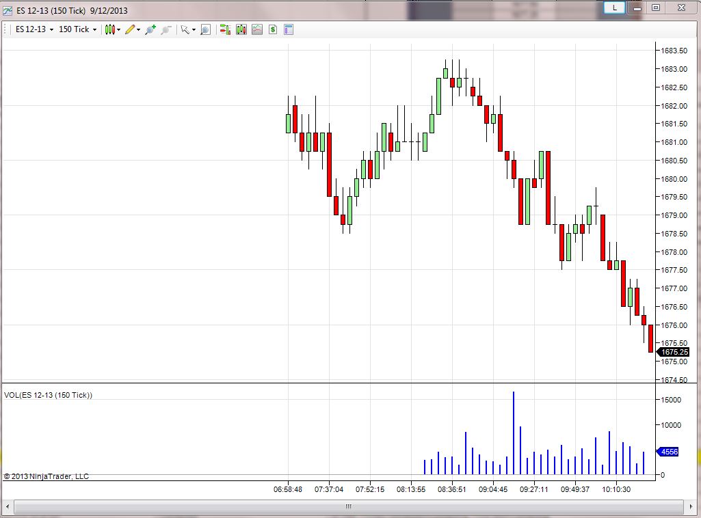This screenshot has width=701, height=518.
Task: Maximize the chart window
Action: click(x=656, y=8)
